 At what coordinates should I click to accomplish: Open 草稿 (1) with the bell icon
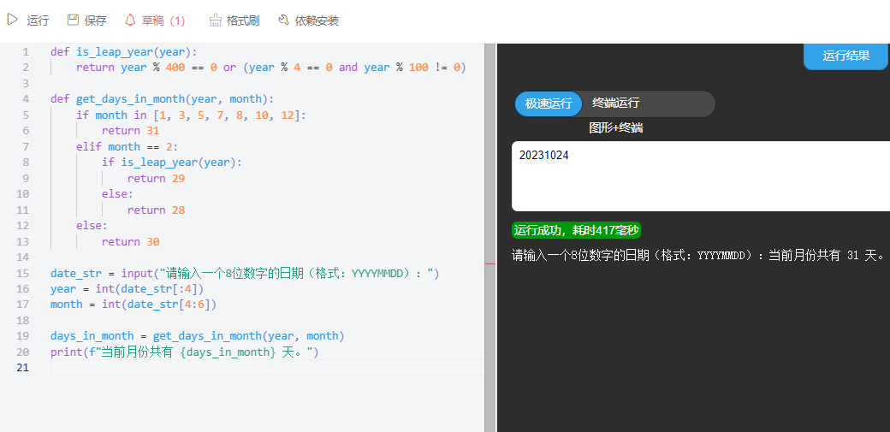click(x=131, y=21)
